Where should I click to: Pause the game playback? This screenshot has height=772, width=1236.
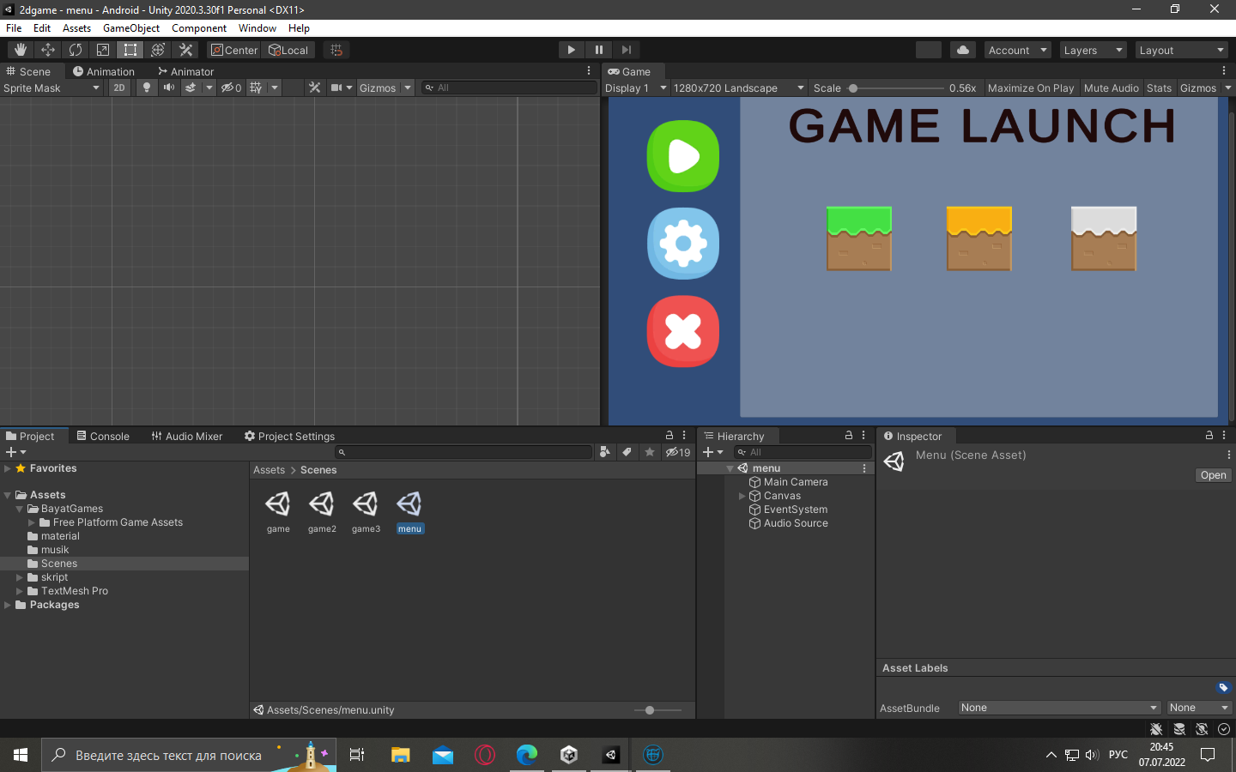(599, 50)
